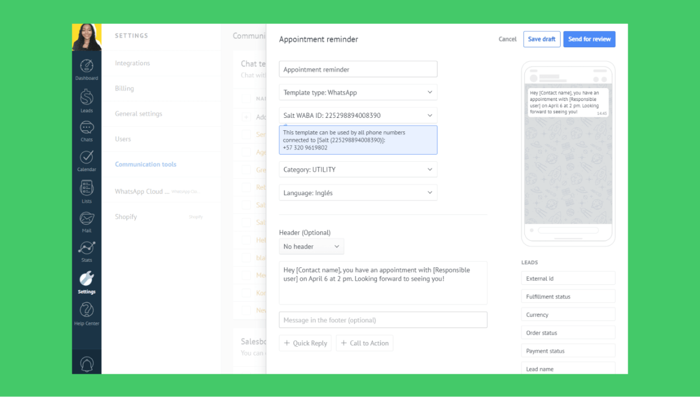Insert the Lead name field
Viewport: 700px width, 397px height.
[568, 368]
